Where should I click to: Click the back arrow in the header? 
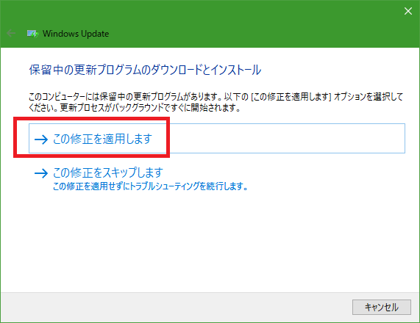point(11,33)
